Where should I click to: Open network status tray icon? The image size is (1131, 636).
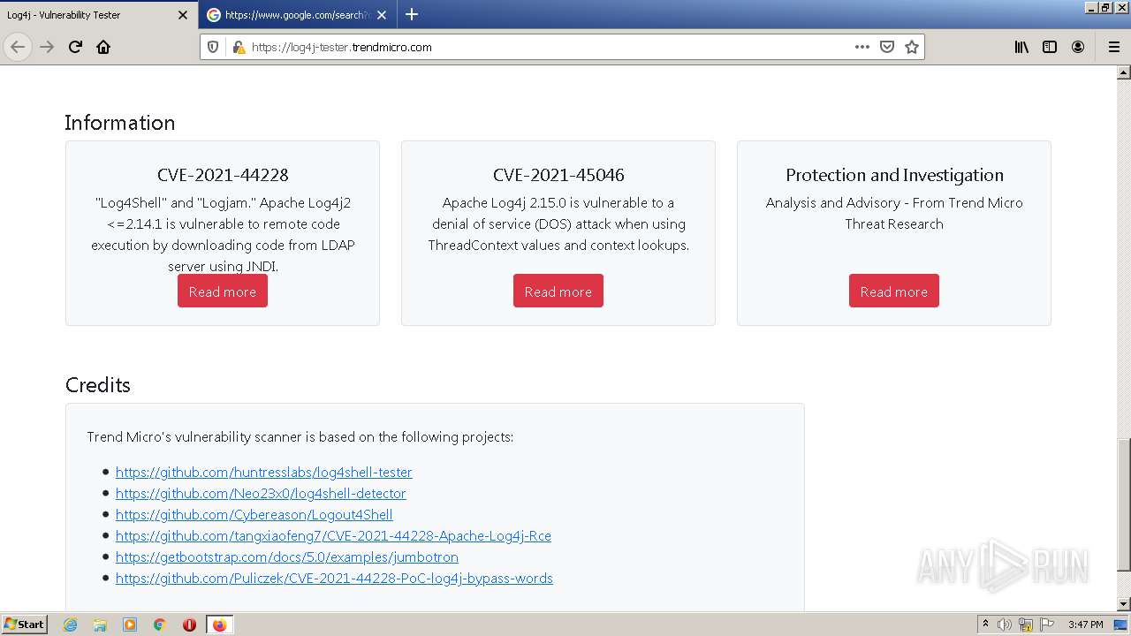click(x=1026, y=625)
